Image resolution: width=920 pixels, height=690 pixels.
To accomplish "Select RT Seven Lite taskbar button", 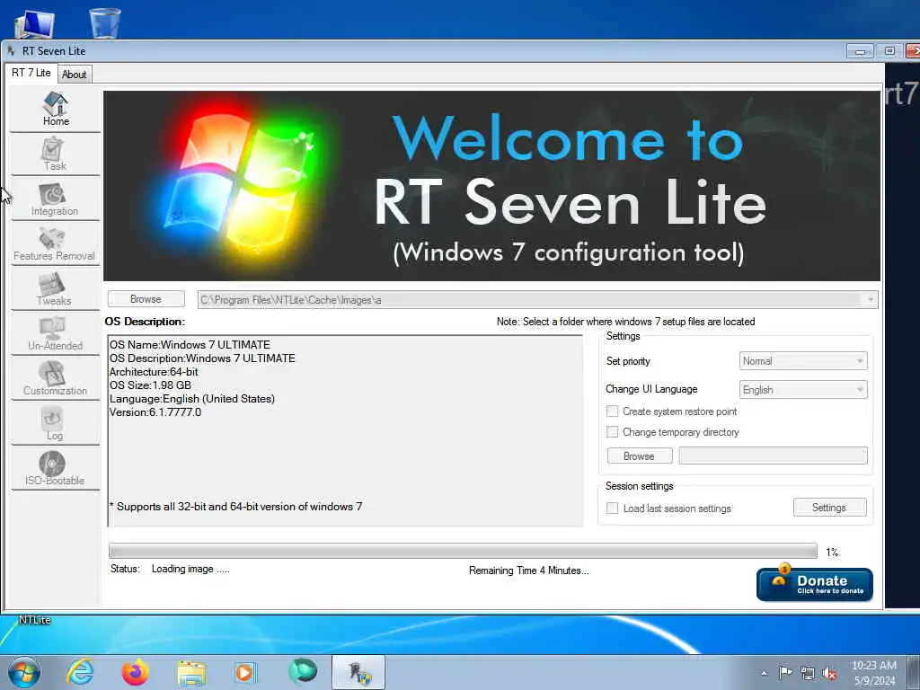I will pos(358,672).
